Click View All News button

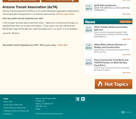pyautogui.click(x=126, y=22)
